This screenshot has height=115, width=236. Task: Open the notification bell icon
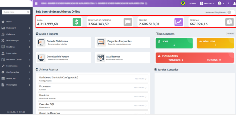point(234,3)
